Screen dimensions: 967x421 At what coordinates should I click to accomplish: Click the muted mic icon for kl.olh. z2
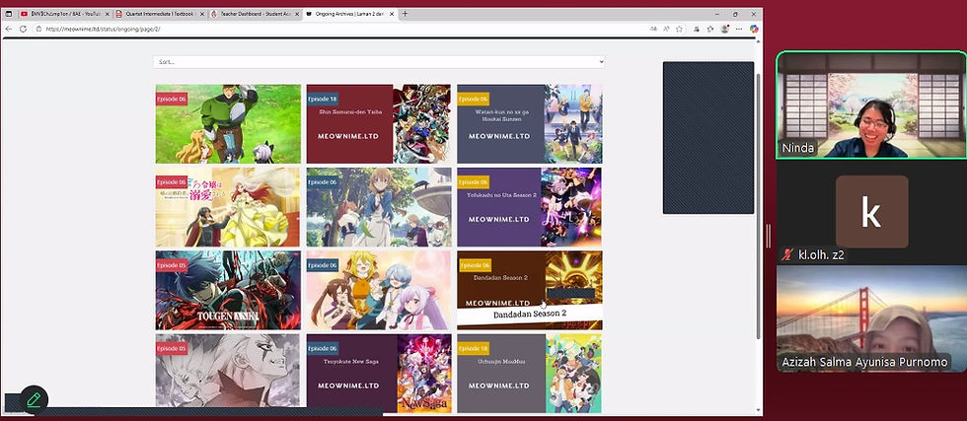(x=787, y=254)
